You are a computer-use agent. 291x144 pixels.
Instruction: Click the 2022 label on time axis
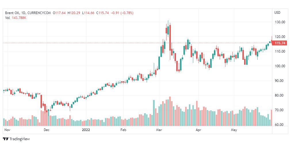pyautogui.click(x=86, y=130)
